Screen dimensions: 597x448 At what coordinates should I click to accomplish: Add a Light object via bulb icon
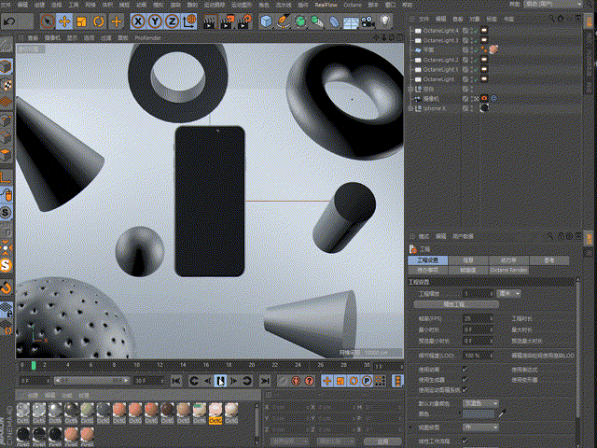pos(385,21)
